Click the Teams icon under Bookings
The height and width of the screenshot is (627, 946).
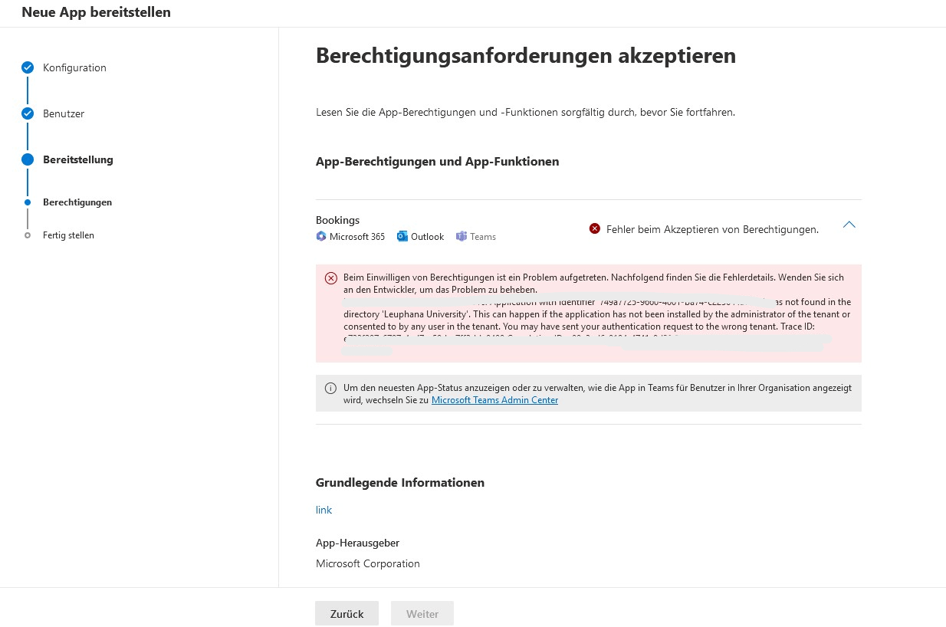tap(462, 236)
